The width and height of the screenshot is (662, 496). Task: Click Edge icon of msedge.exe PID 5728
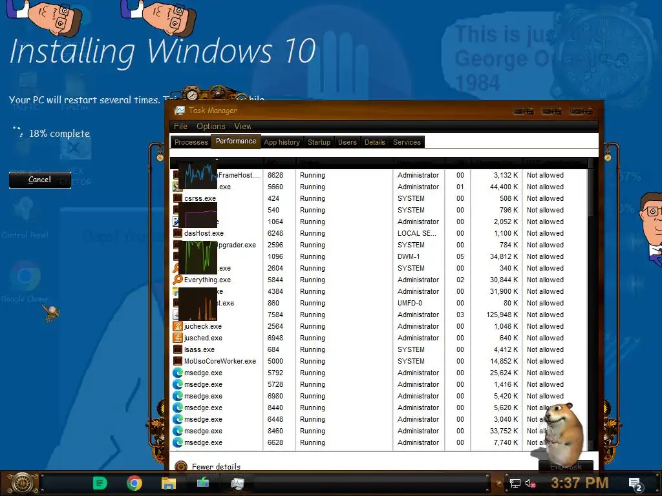pyautogui.click(x=178, y=384)
